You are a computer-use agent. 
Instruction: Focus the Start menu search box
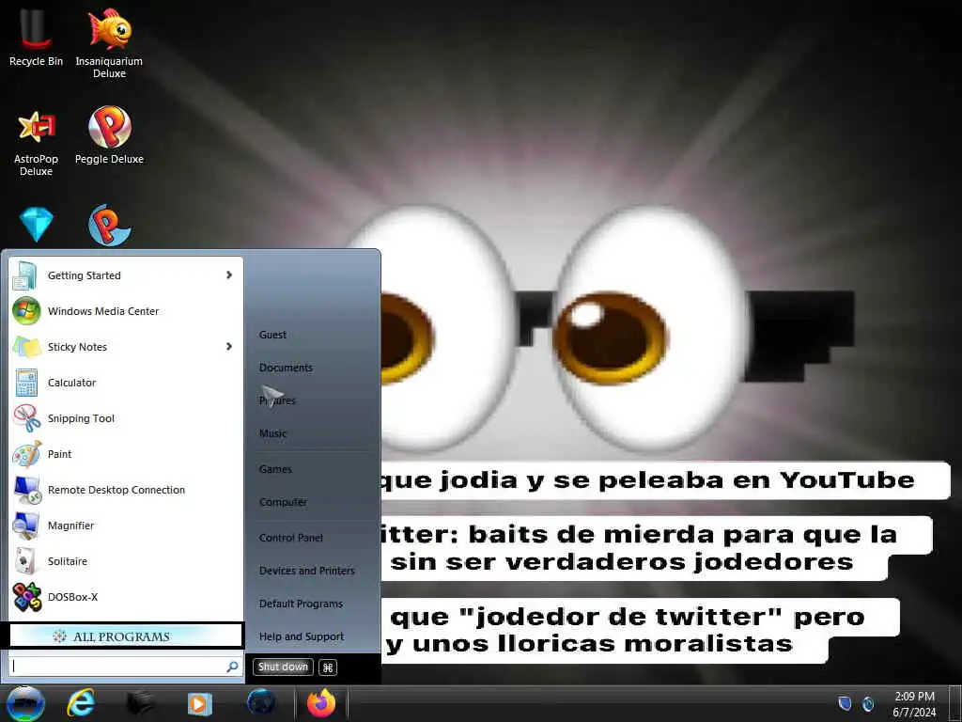[126, 667]
